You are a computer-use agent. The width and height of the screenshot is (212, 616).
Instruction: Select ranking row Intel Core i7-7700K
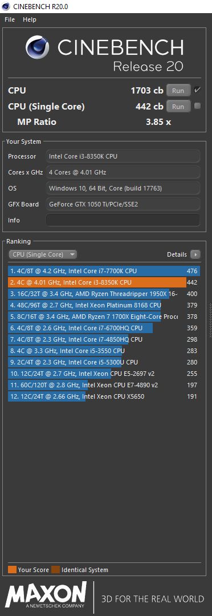click(104, 271)
